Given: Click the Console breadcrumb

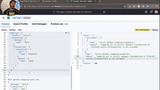Looking at the screenshot, I should click(27, 18).
